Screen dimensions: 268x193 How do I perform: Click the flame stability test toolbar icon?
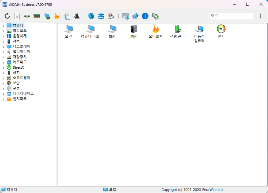click(57, 16)
